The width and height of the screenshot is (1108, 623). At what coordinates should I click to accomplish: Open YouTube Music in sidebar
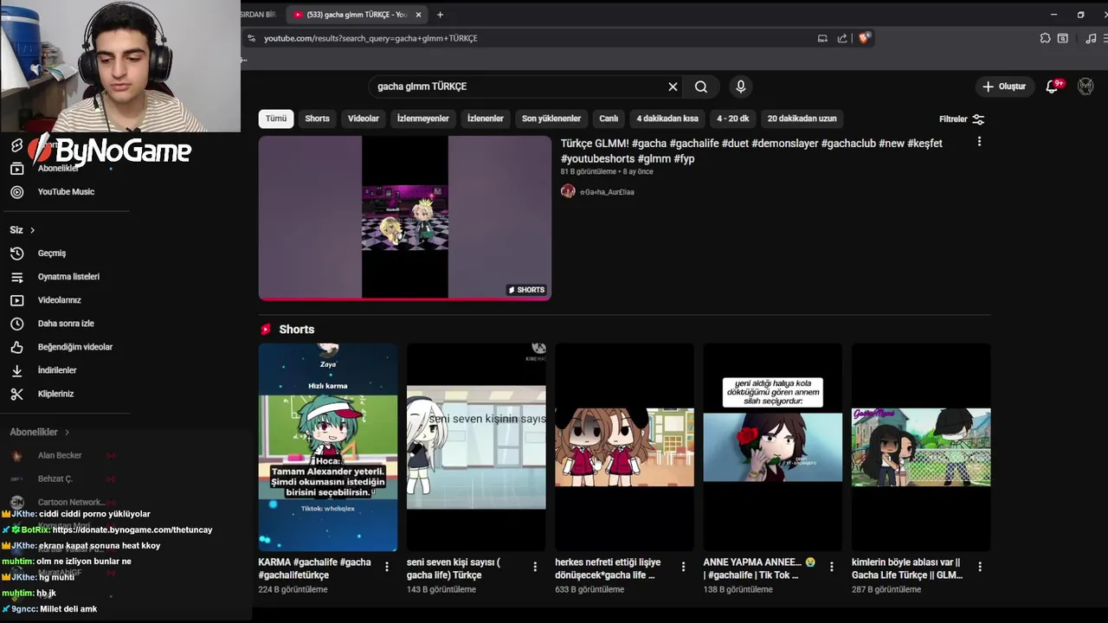(x=66, y=192)
